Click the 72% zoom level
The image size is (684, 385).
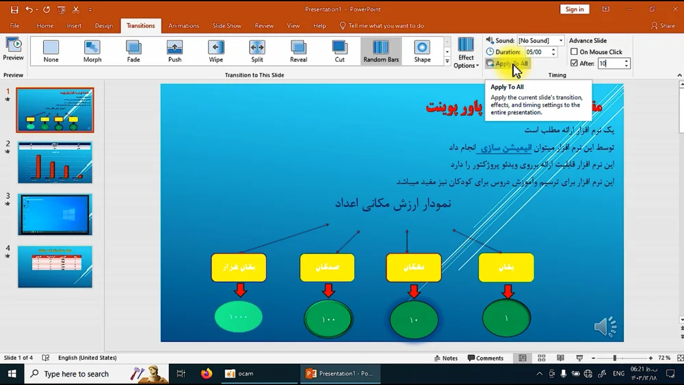coord(664,358)
